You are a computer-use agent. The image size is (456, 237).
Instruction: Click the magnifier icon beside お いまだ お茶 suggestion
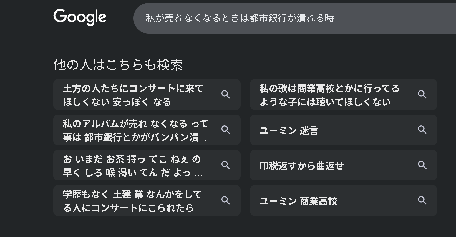[x=225, y=165]
